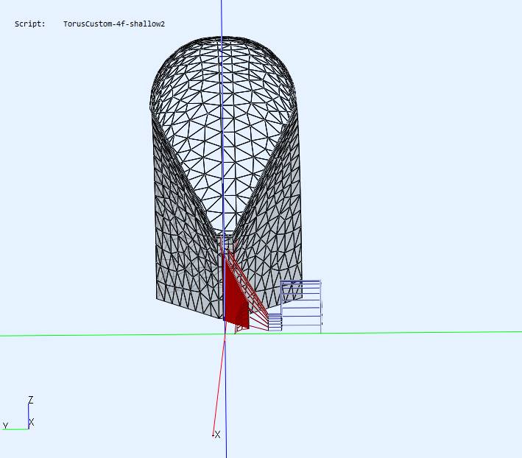Click the solid red triangular panel

236,296
